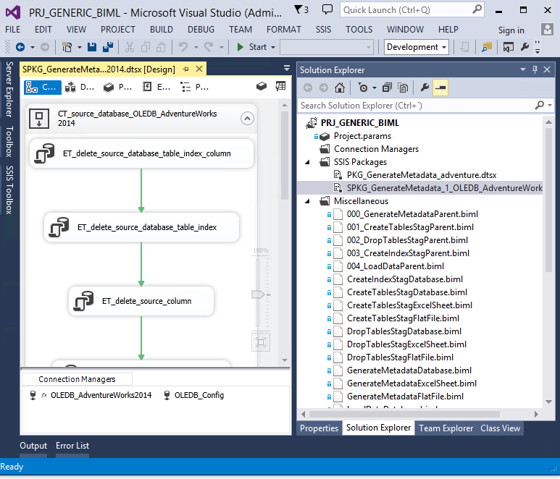The width and height of the screenshot is (560, 479).
Task: Select 004_LoadDataParent.biml file
Action: 396,266
